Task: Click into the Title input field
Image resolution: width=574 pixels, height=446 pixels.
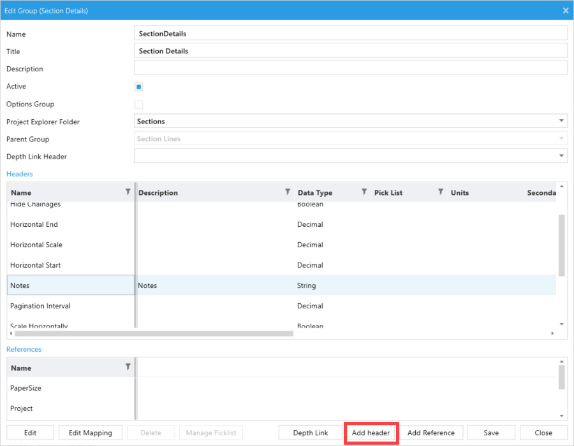Action: (351, 50)
